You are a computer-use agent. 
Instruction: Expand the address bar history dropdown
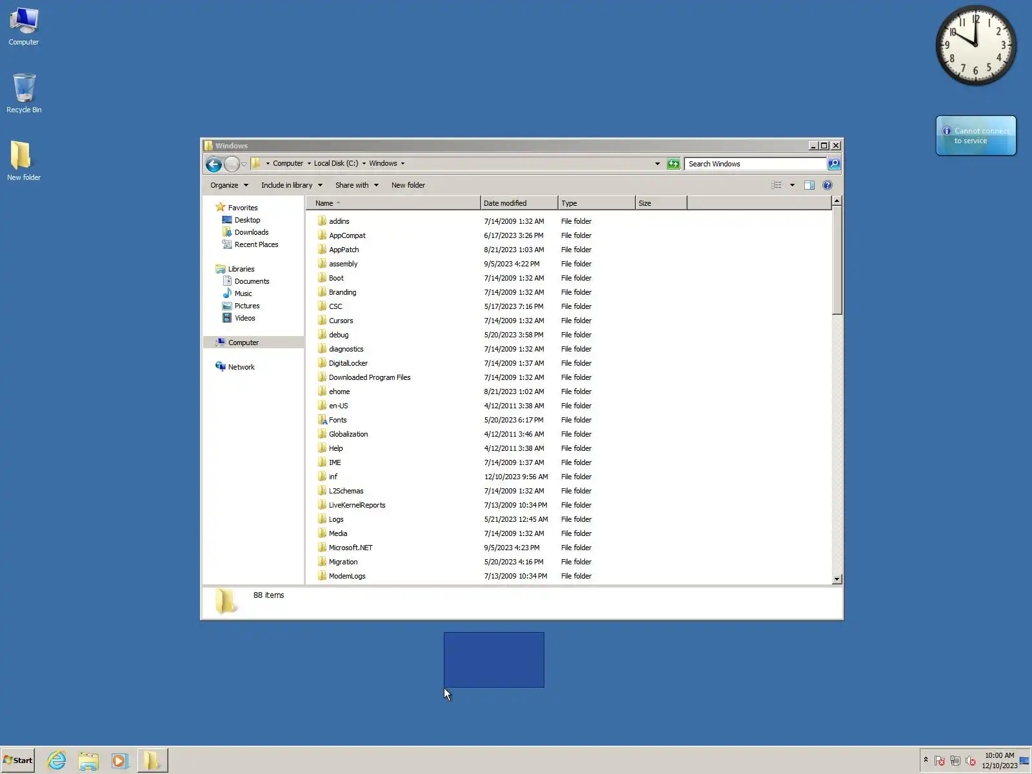[x=657, y=164]
